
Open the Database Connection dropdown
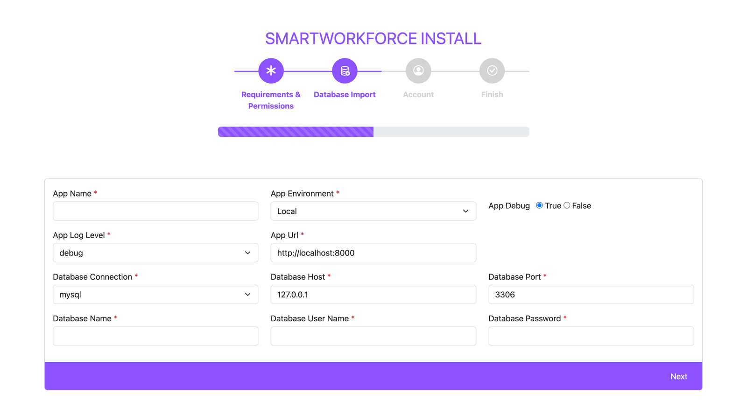tap(155, 295)
